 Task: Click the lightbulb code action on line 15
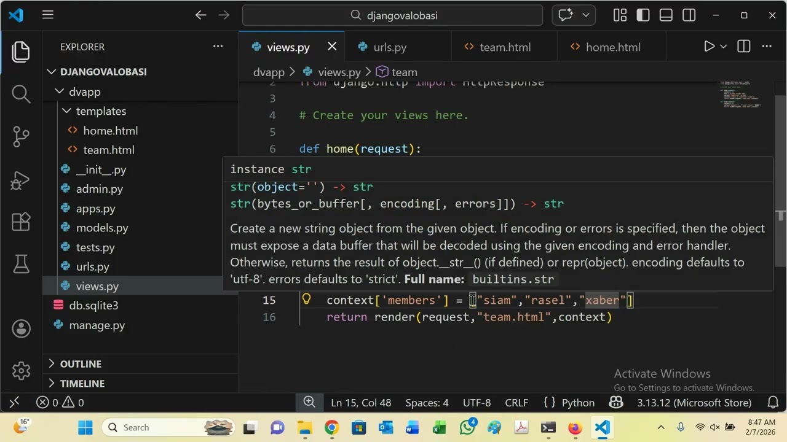306,300
